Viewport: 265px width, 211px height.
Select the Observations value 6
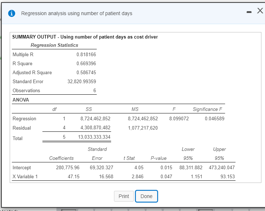tap(95, 90)
